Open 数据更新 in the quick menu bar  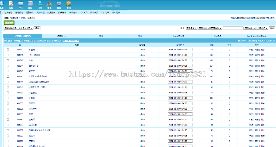(51, 13)
